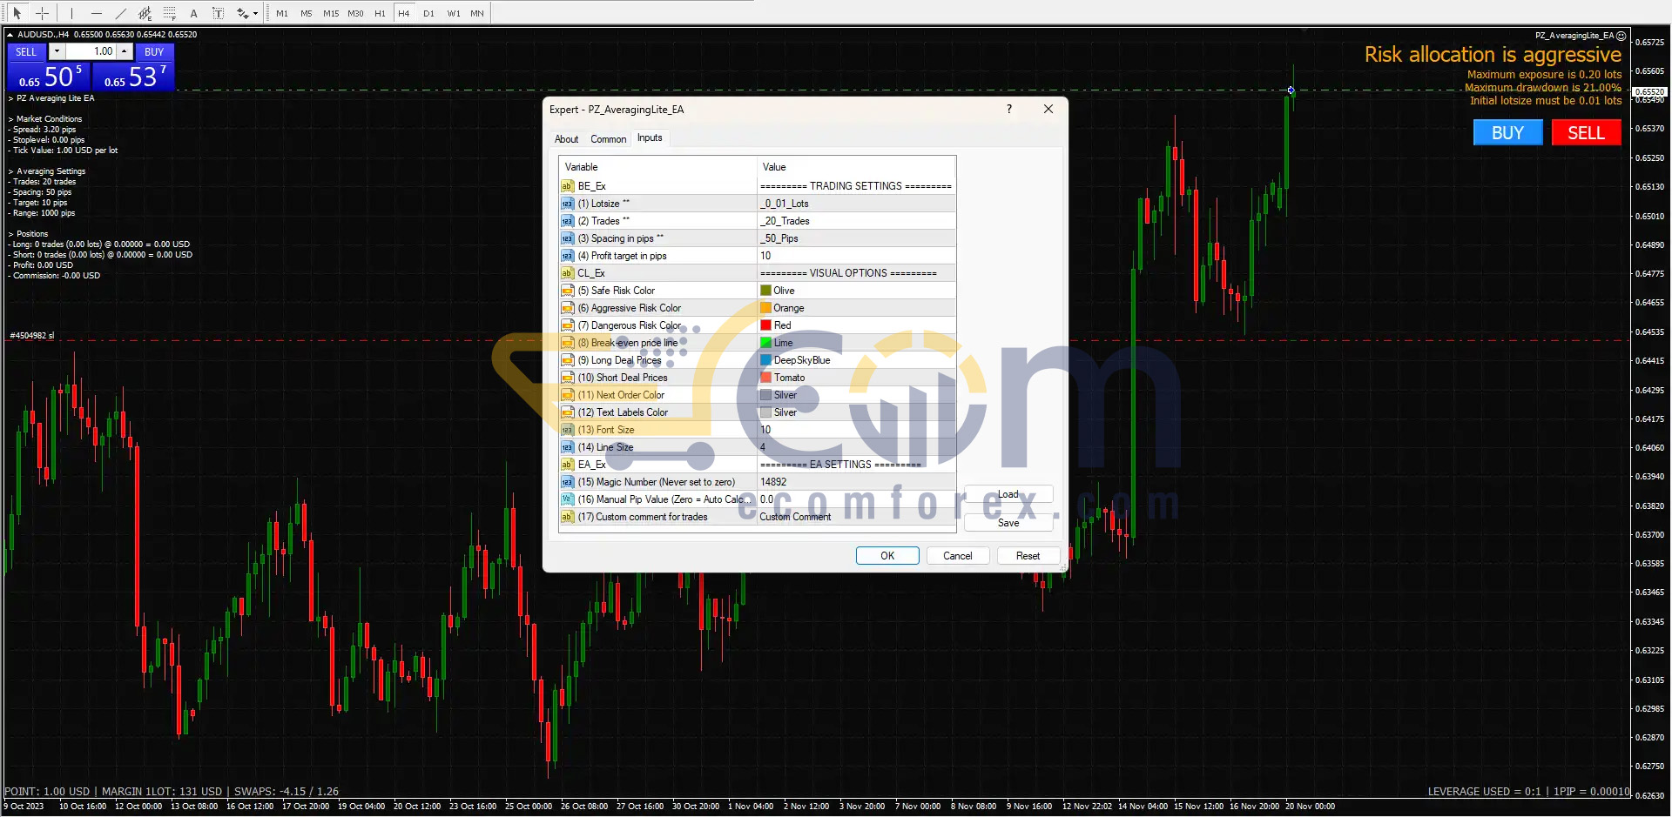Confirm dialog with OK button
The height and width of the screenshot is (817, 1672).
[887, 556]
